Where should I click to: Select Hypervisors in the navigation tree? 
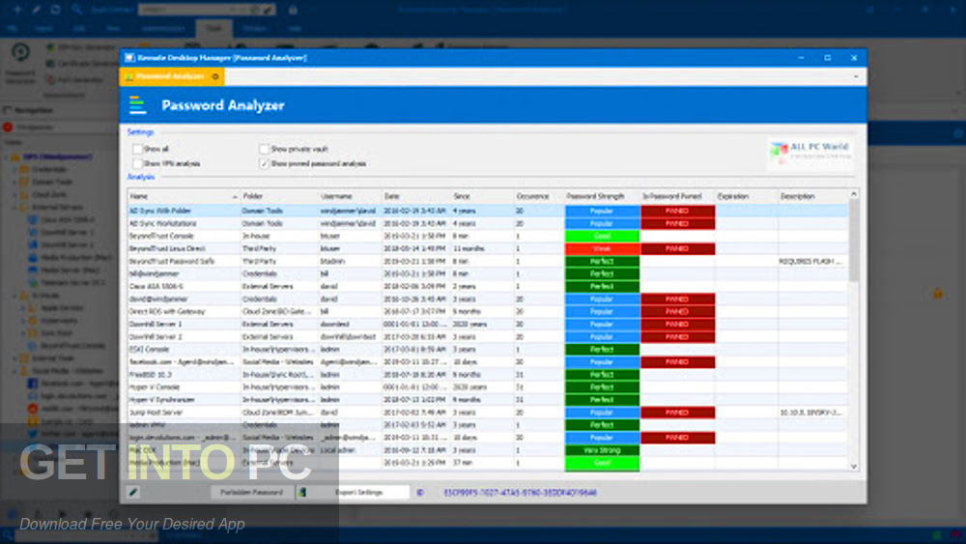pos(52,321)
